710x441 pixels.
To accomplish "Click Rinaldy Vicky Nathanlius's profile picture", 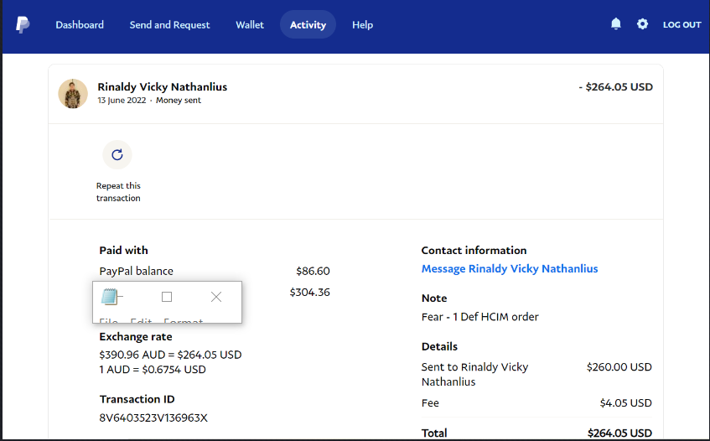I will tap(73, 93).
